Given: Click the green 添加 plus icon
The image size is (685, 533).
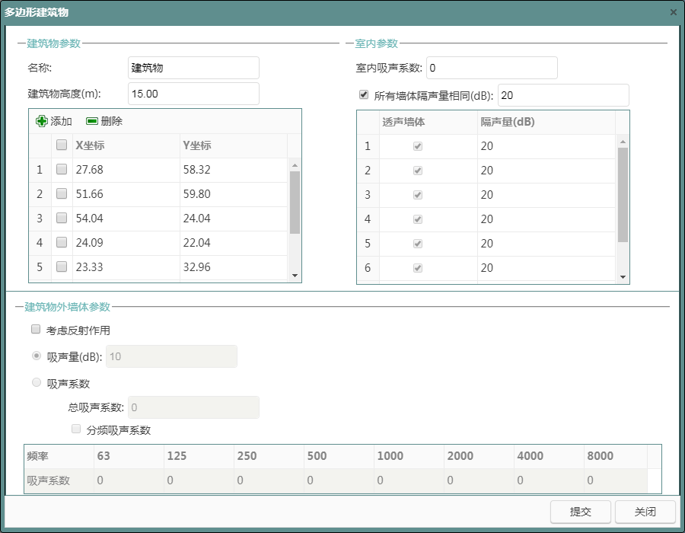Looking at the screenshot, I should 42,121.
